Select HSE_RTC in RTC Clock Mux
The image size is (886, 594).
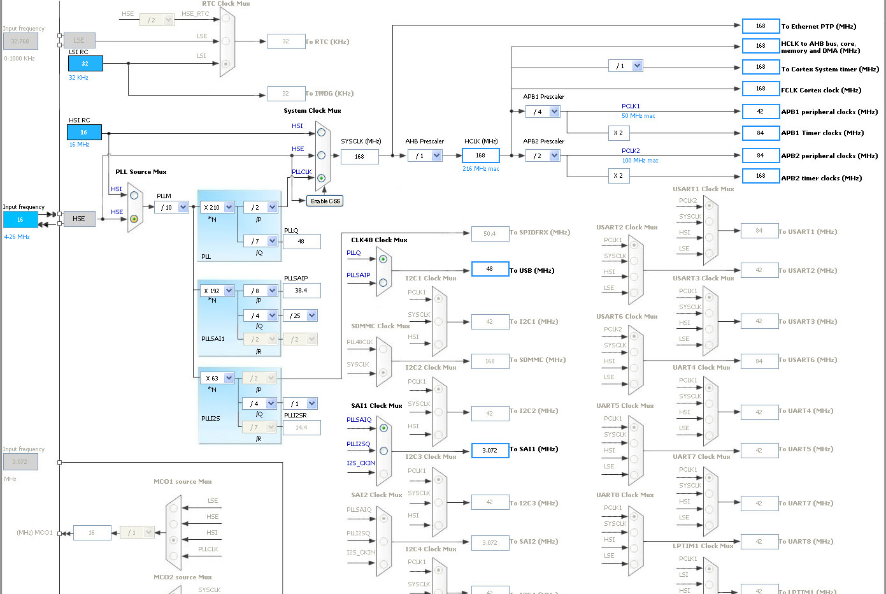tap(225, 18)
